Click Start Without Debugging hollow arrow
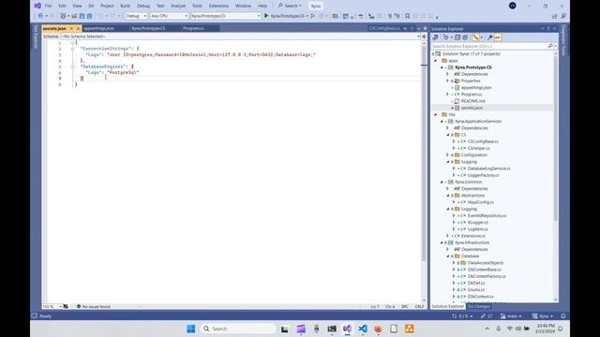 (x=312, y=16)
